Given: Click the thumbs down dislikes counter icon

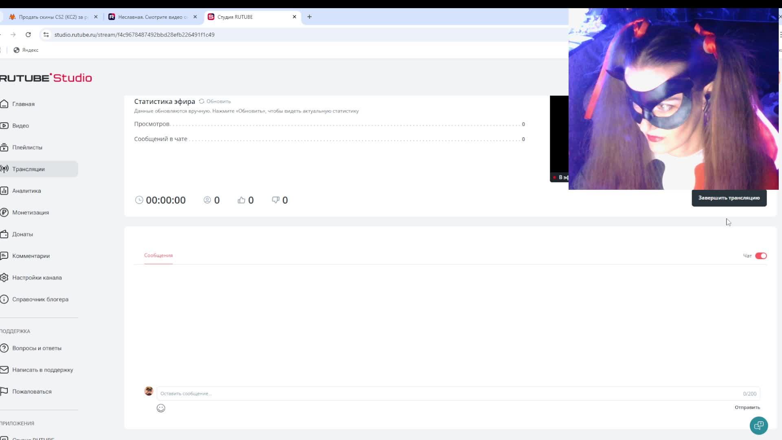Looking at the screenshot, I should pyautogui.click(x=276, y=200).
